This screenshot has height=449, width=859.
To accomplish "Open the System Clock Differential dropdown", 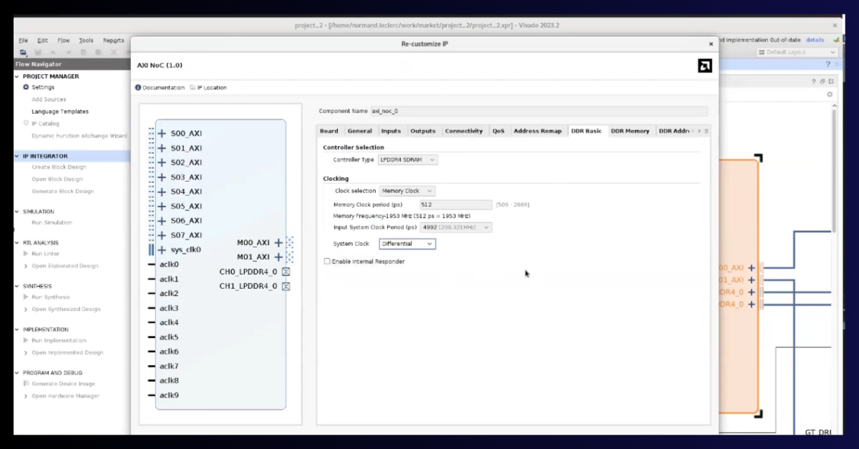I will 407,243.
